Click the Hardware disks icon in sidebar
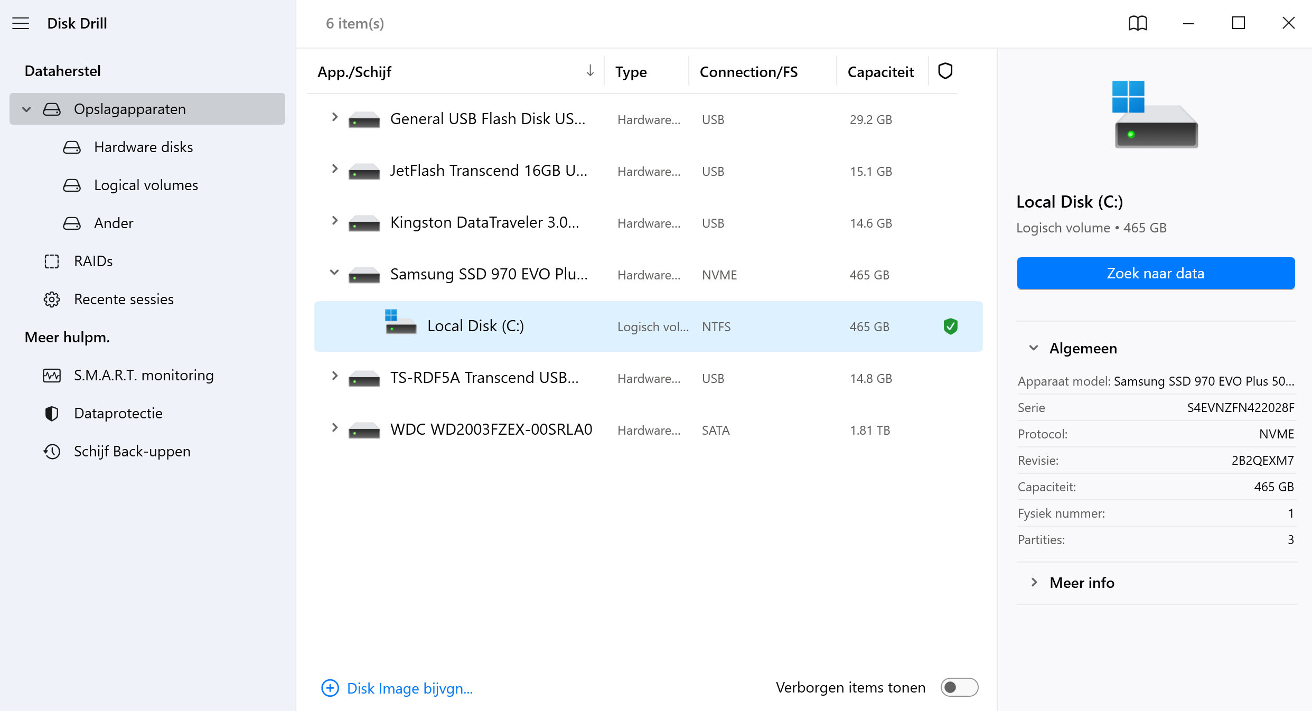This screenshot has height=711, width=1312. pyautogui.click(x=72, y=147)
